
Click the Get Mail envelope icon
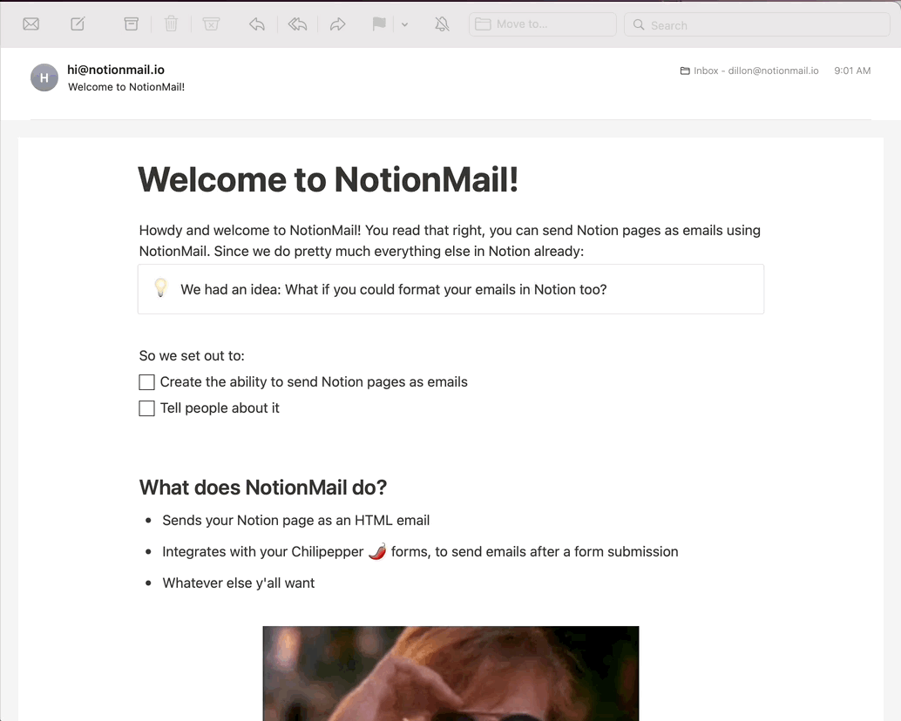point(31,24)
